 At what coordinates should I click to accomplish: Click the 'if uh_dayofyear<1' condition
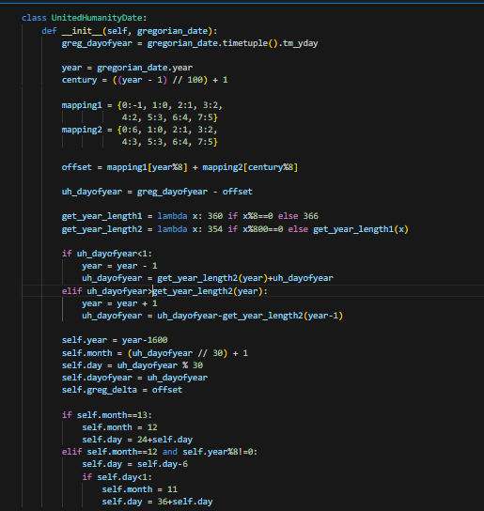click(107, 254)
